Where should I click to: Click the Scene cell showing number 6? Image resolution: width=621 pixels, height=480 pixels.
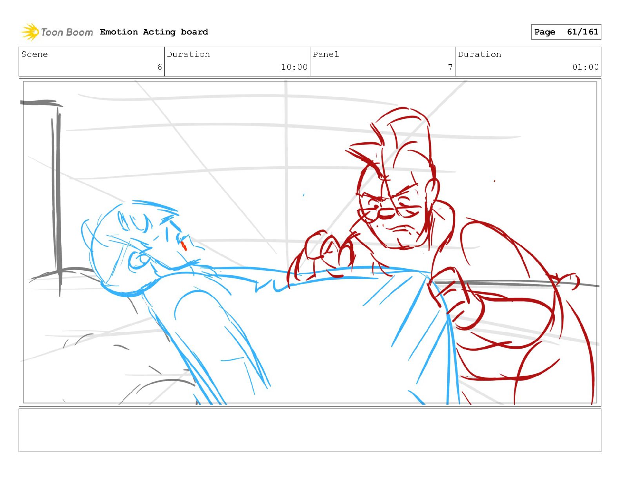pos(92,62)
